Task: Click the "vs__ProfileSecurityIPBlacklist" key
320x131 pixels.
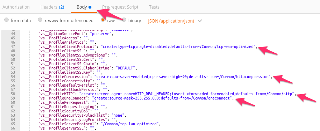Action: [x=72, y=115]
